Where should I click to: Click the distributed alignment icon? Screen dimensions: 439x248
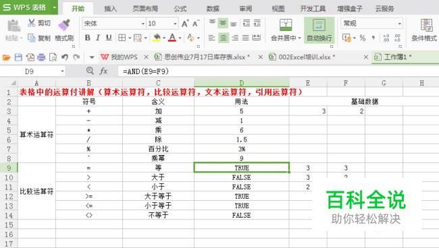point(257,38)
